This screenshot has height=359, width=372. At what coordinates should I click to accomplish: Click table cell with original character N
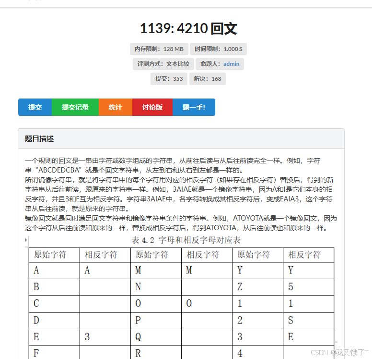pos(156,287)
